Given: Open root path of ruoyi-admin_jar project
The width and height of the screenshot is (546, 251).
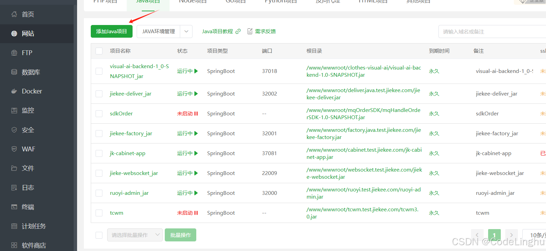Looking at the screenshot, I should point(363,193).
